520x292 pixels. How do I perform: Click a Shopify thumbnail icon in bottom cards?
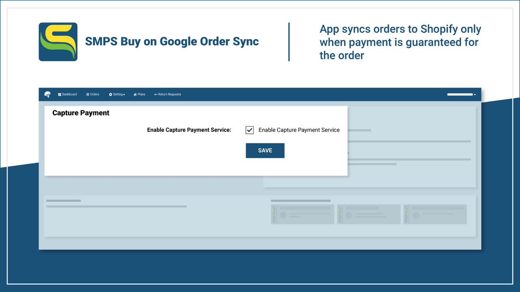pyautogui.click(x=273, y=214)
